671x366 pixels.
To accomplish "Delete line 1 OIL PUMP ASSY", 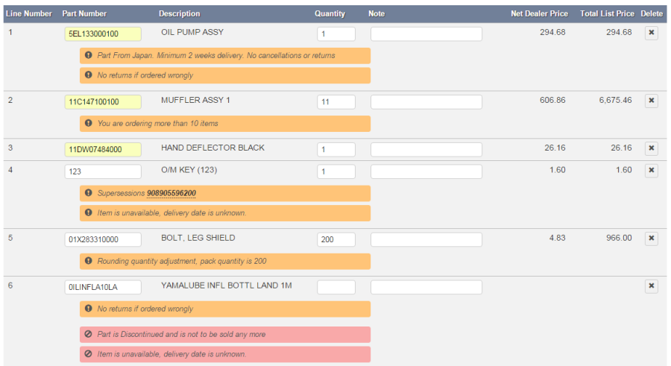I will (652, 33).
